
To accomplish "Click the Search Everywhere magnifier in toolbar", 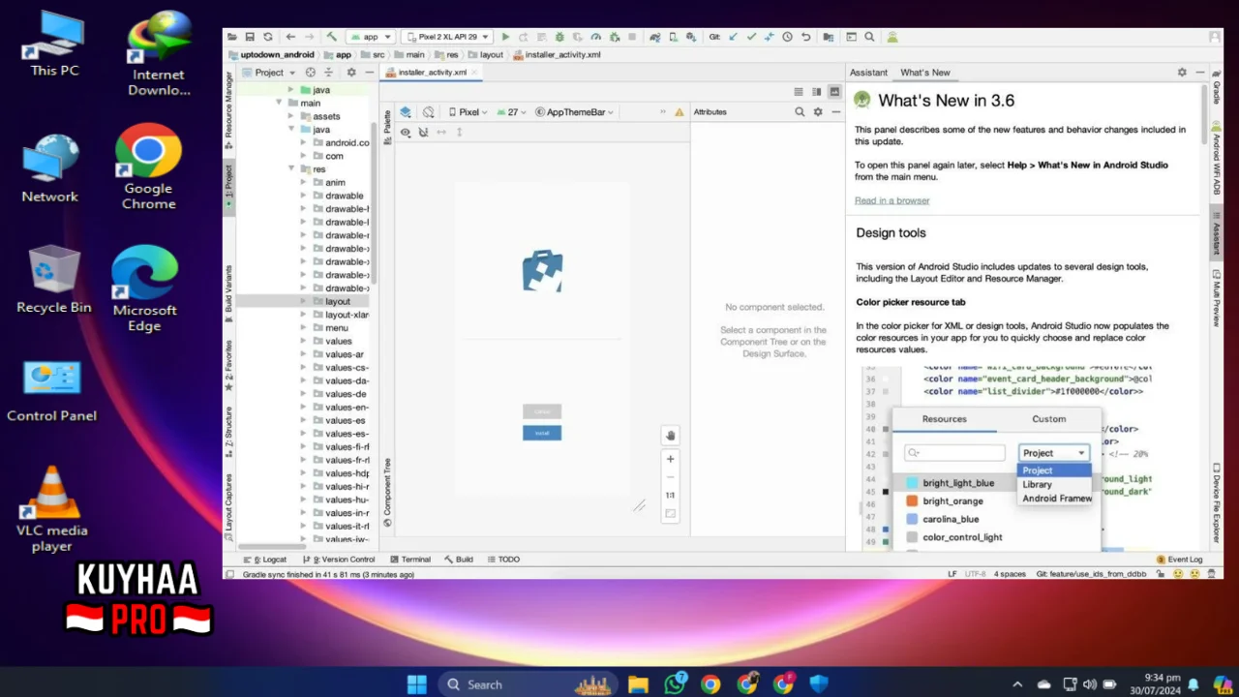I will click(869, 37).
